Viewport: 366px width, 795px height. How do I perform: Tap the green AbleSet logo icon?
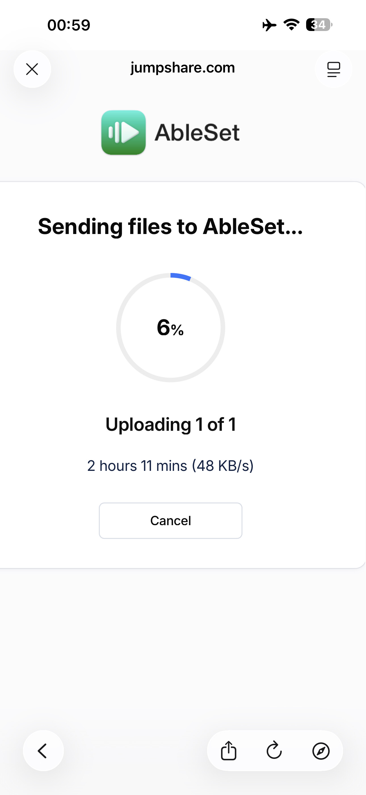[x=123, y=132]
